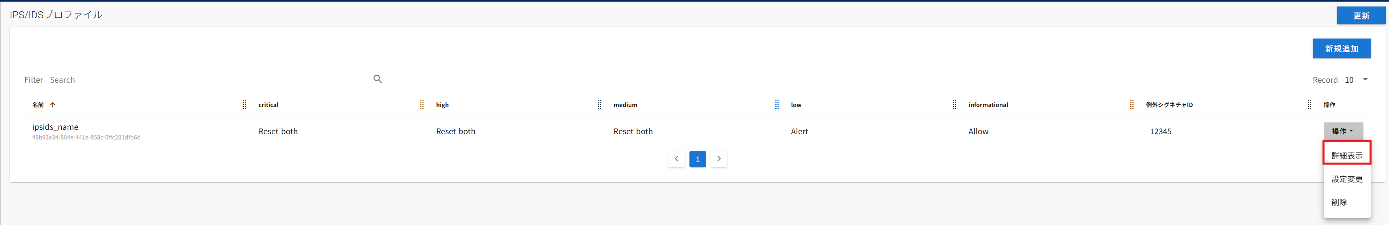Select page 1 in pagination
This screenshot has height=225, width=1389.
pos(697,159)
